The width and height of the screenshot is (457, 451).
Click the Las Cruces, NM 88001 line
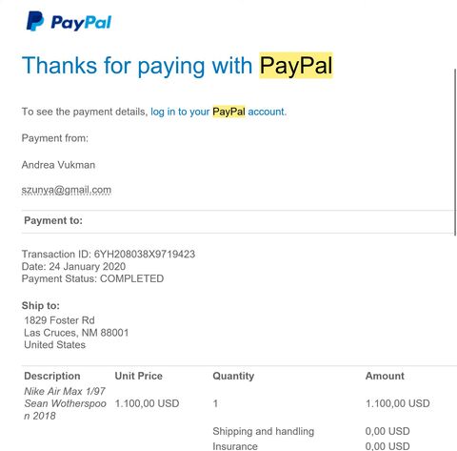[x=76, y=333]
